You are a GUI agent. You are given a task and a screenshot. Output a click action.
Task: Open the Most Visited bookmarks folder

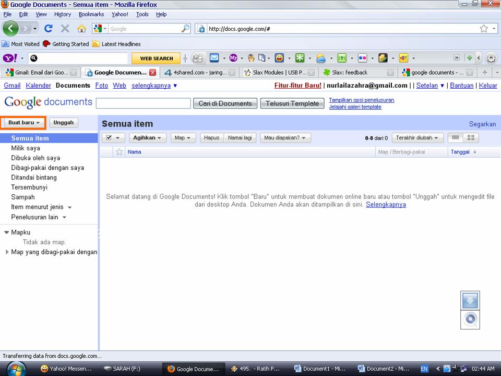tap(21, 44)
